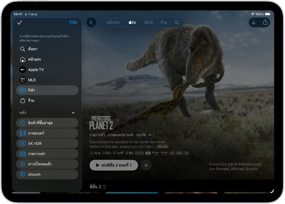Tap the checkmark done icon
This screenshot has height=204, width=285.
click(x=20, y=23)
